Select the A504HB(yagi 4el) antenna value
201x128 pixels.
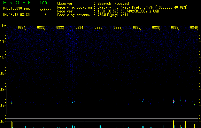tap(113, 15)
